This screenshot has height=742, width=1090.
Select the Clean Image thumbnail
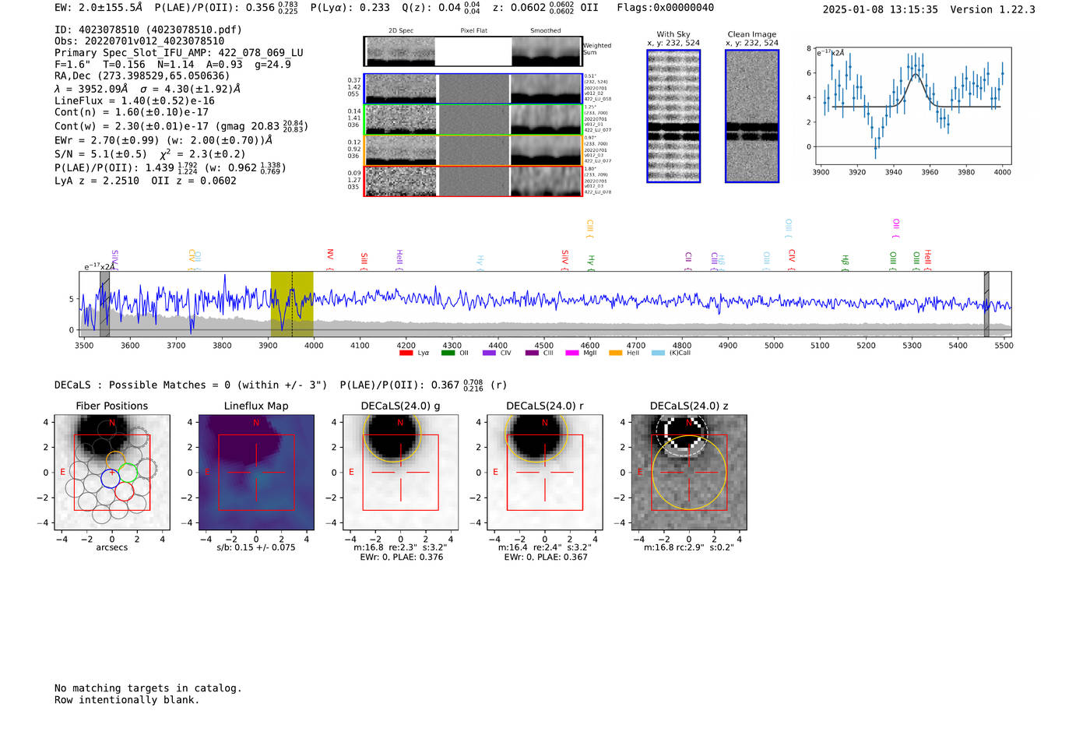[752, 116]
